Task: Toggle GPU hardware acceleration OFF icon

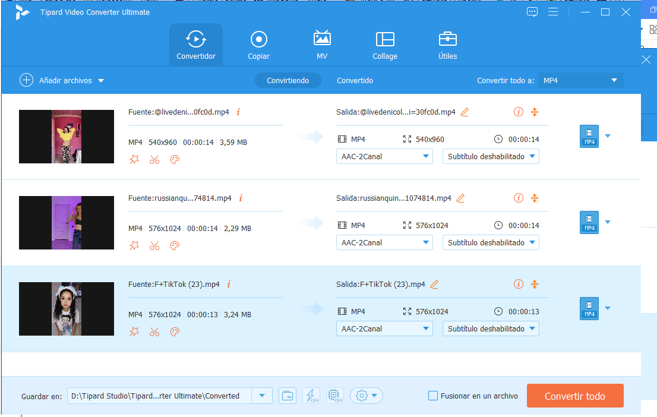Action: pos(335,396)
